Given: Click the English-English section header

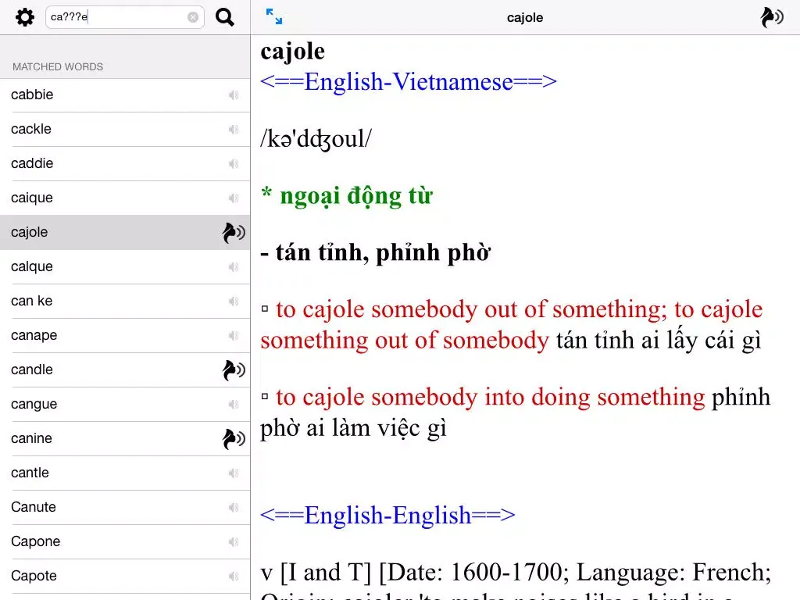Looking at the screenshot, I should [x=387, y=515].
